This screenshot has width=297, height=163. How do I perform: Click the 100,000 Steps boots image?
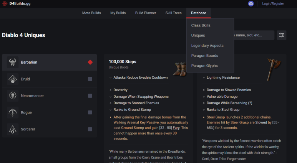tap(180, 69)
